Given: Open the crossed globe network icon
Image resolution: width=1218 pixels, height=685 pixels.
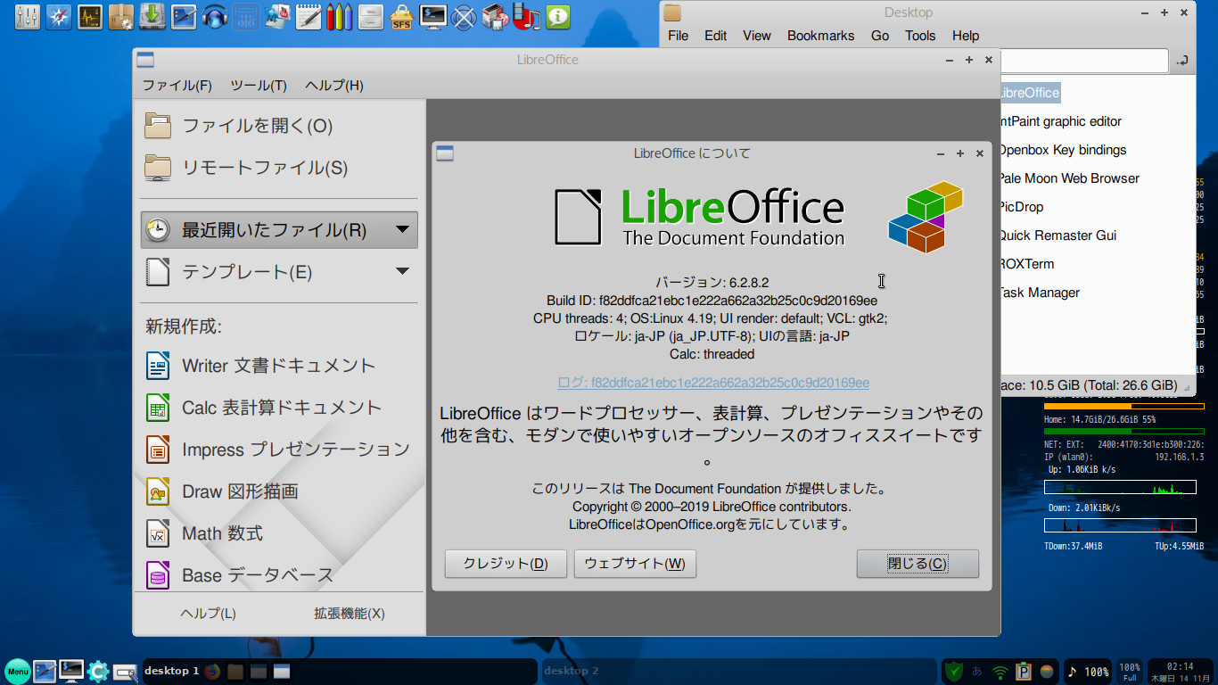Looking at the screenshot, I should [x=464, y=16].
